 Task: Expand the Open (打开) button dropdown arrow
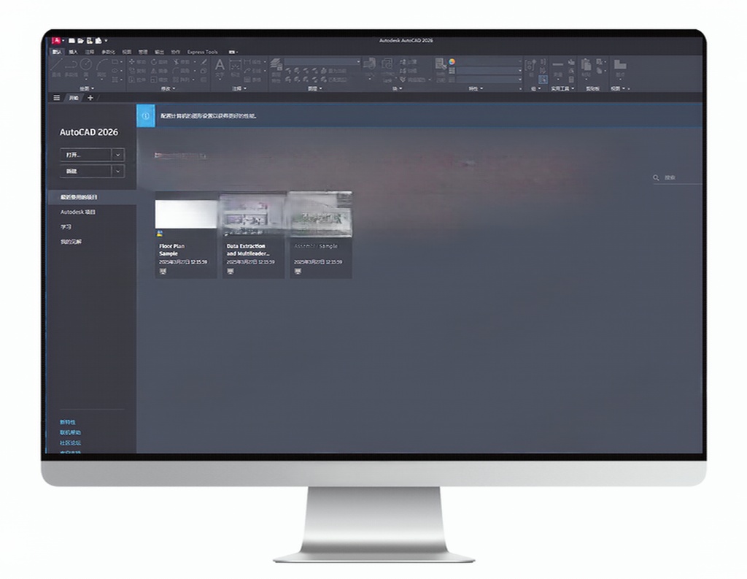117,155
